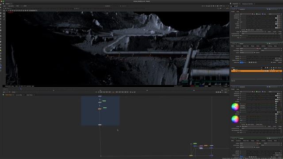Open Transform tab in top Roto panel

(x=238, y=46)
